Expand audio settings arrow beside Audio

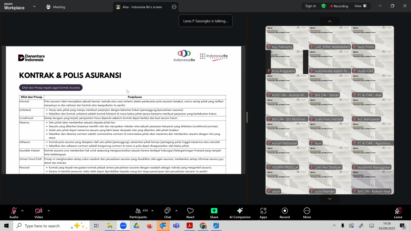click(x=23, y=211)
